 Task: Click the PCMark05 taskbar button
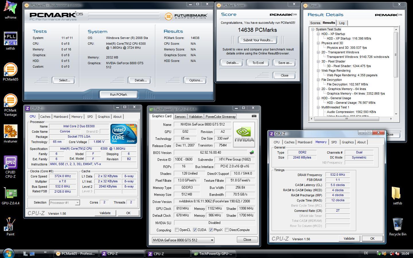(76, 254)
